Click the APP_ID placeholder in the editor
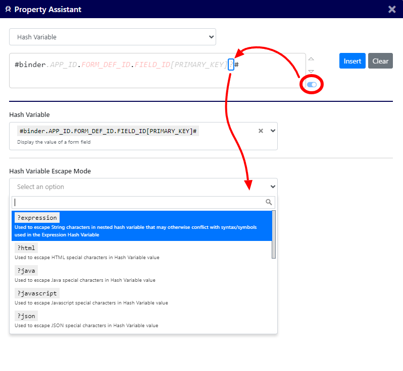The height and width of the screenshot is (371, 403). click(x=64, y=65)
